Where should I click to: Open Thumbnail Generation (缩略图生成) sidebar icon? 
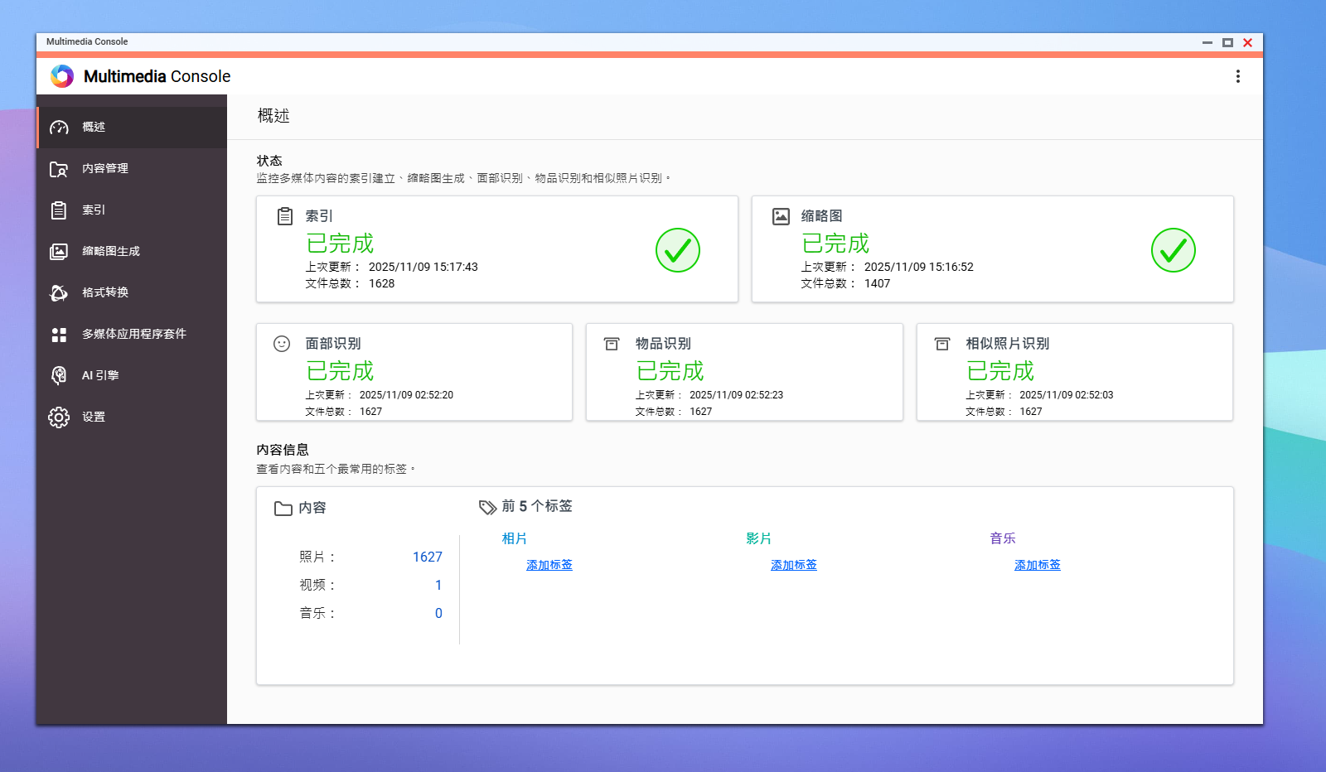59,252
